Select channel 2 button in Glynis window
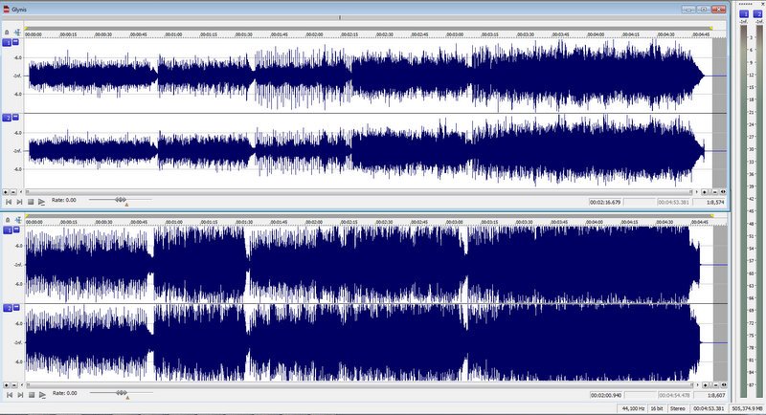The width and height of the screenshot is (766, 415). (7, 118)
